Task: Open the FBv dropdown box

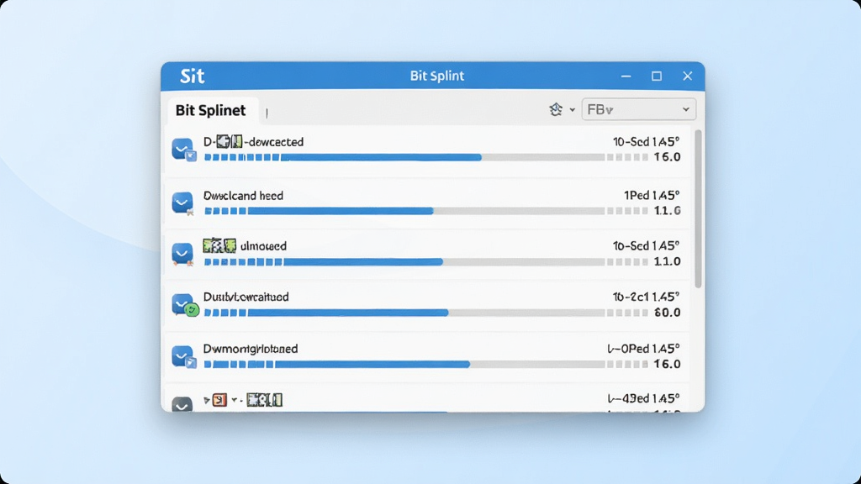Action: click(x=639, y=109)
